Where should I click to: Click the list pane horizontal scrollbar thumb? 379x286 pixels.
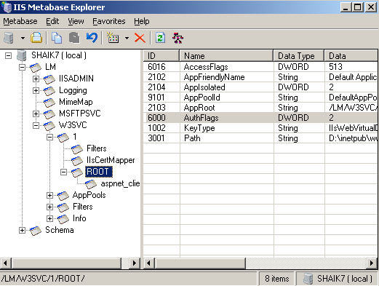pyautogui.click(x=200, y=263)
